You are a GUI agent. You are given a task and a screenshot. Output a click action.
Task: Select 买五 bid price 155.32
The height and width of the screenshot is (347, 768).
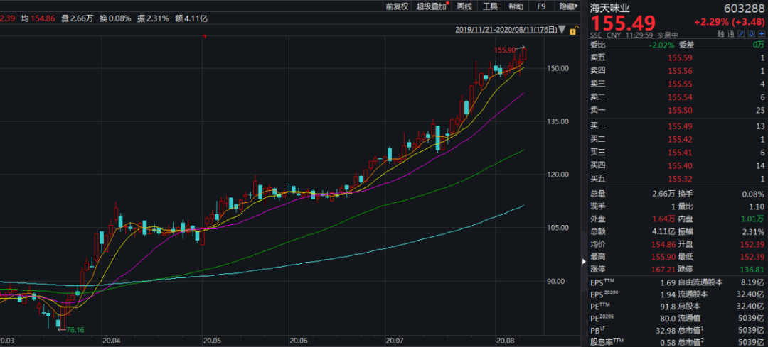(681, 180)
